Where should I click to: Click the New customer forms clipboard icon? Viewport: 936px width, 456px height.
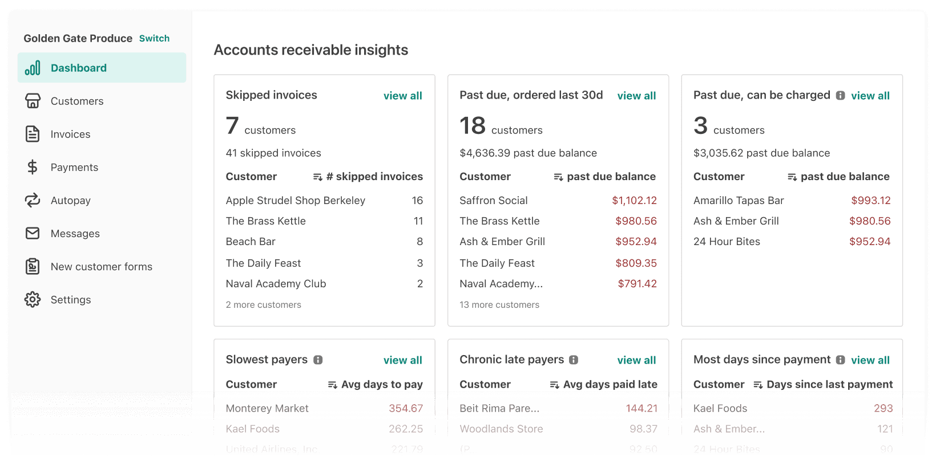(33, 266)
